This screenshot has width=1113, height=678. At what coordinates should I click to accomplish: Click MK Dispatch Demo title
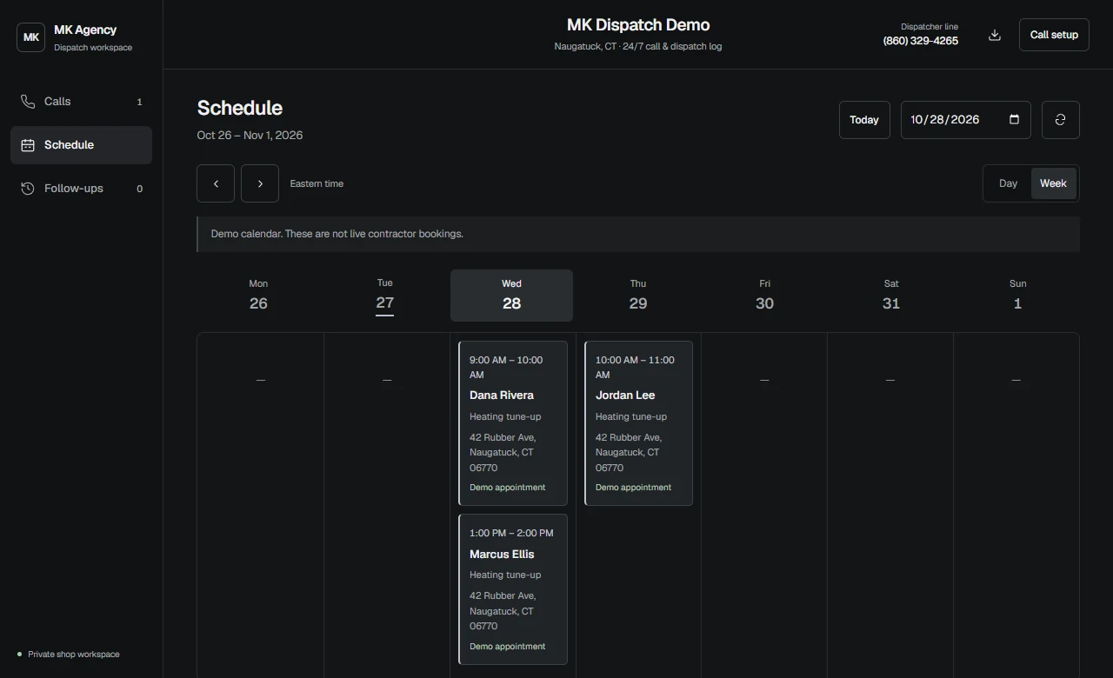638,25
